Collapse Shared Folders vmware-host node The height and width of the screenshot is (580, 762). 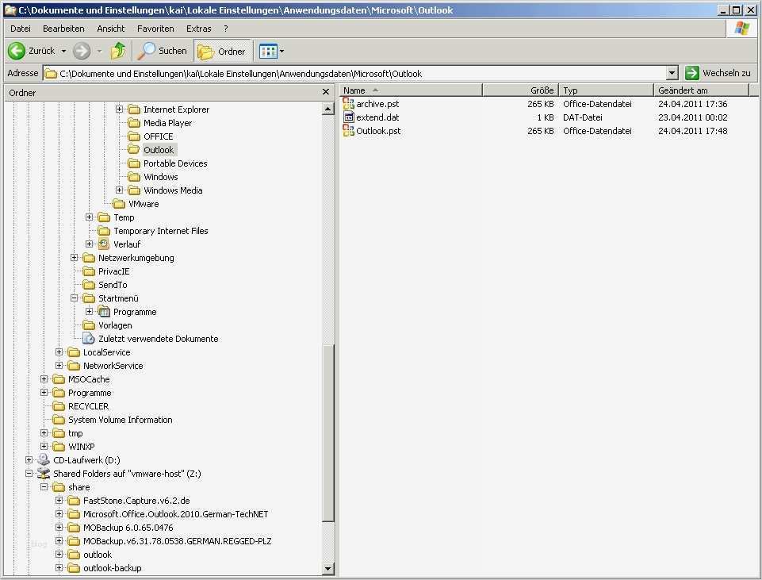pos(29,473)
